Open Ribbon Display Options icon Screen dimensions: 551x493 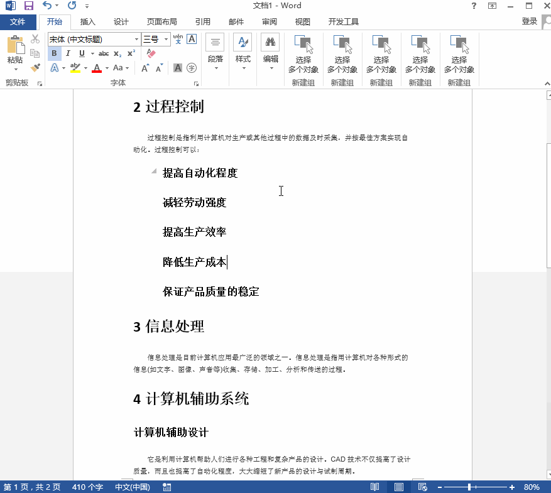pyautogui.click(x=493, y=6)
